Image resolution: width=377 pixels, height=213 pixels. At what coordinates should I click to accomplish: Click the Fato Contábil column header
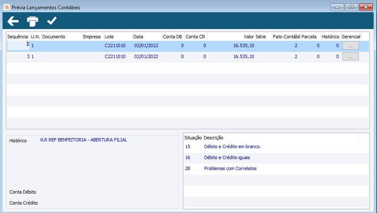pos(286,37)
